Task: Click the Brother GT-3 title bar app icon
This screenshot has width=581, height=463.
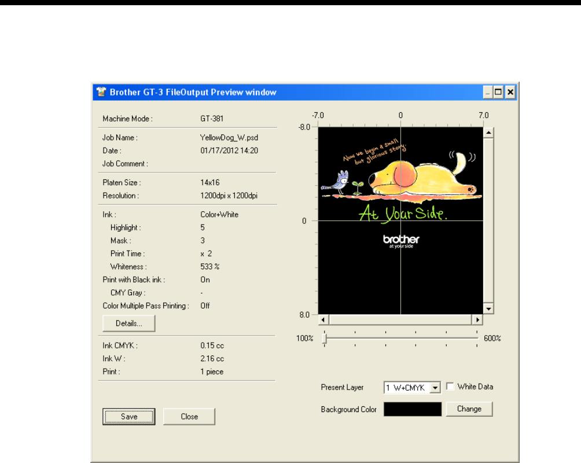Action: (101, 92)
